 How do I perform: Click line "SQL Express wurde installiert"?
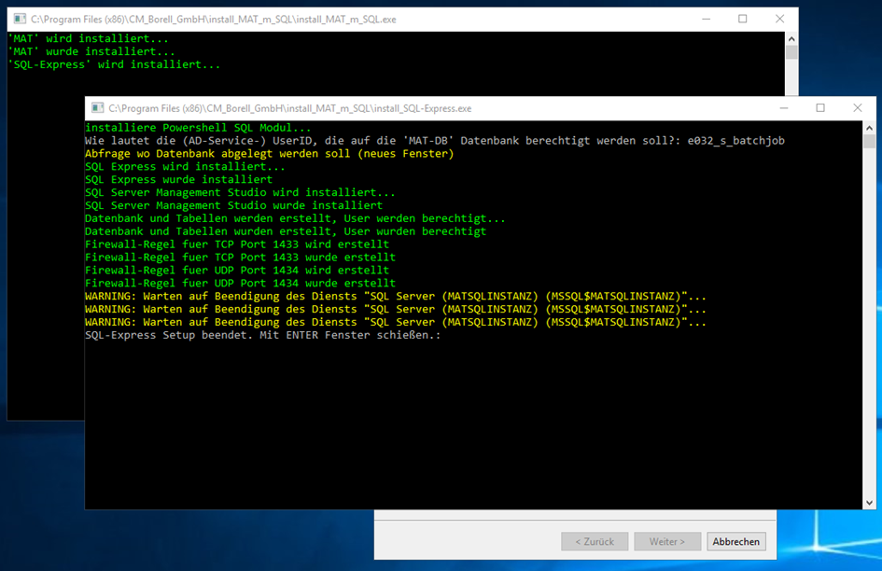[179, 179]
